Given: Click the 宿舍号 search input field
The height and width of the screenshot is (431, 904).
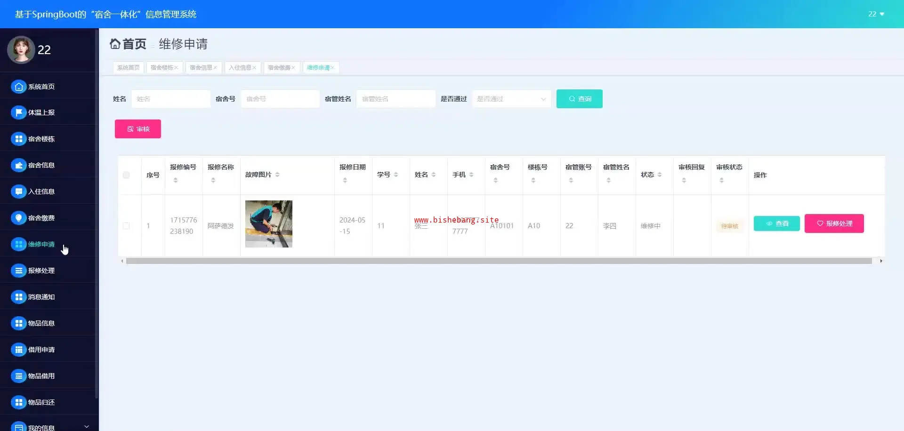Looking at the screenshot, I should click(x=280, y=99).
